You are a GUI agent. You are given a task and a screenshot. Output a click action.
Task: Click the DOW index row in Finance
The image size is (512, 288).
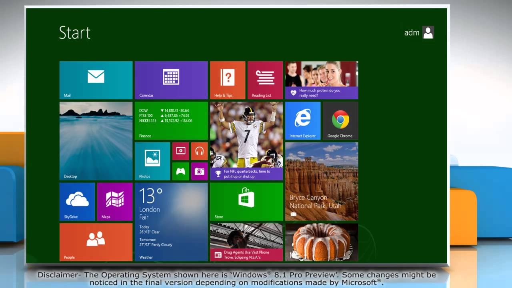[164, 110]
